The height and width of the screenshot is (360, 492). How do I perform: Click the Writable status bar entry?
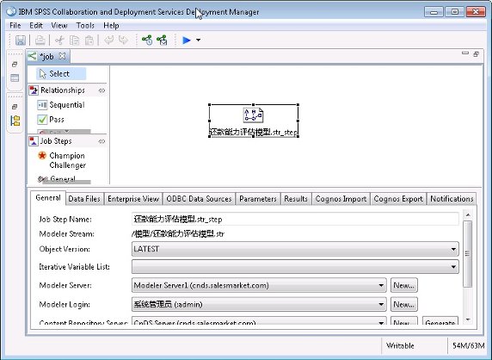[400, 345]
